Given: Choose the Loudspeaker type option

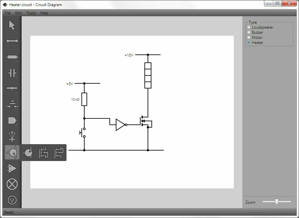Looking at the screenshot, I should click(260, 27).
